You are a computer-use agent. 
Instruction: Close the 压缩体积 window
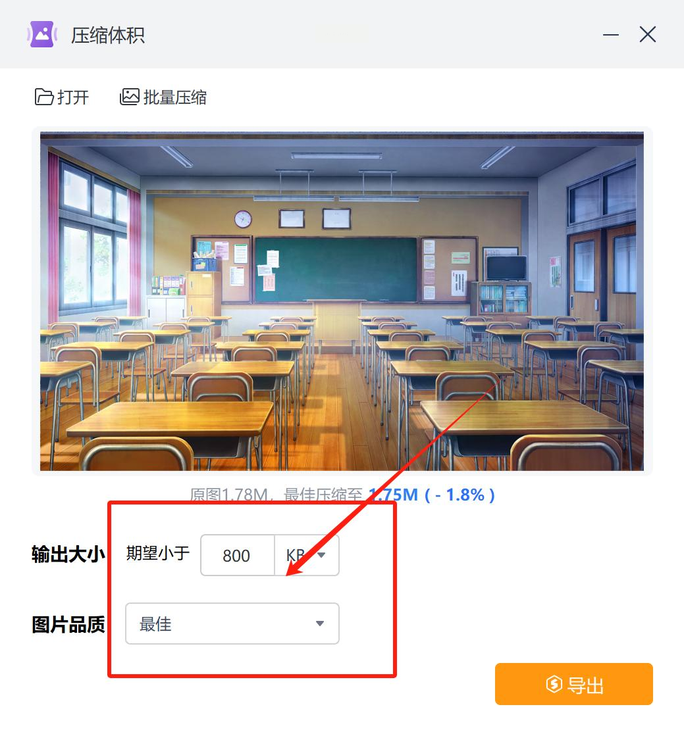pyautogui.click(x=648, y=34)
